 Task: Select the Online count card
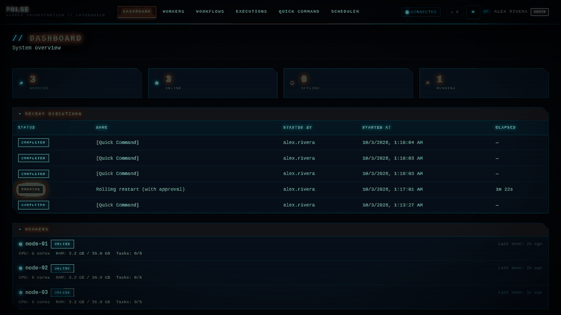[213, 83]
